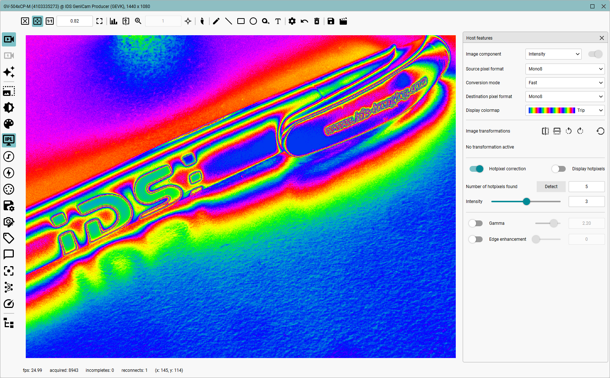Screen dimensions: 610x378
Task: Choose the text annotation tool
Action: pyautogui.click(x=278, y=21)
